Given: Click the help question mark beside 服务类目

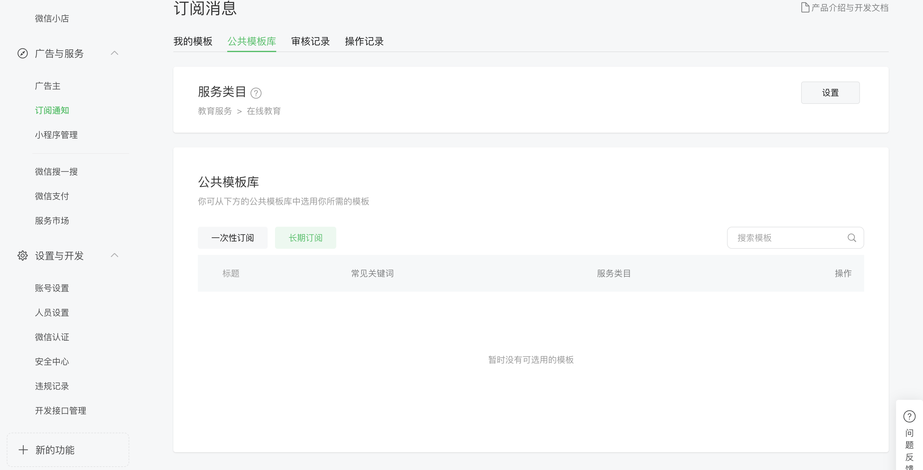Looking at the screenshot, I should (x=256, y=93).
